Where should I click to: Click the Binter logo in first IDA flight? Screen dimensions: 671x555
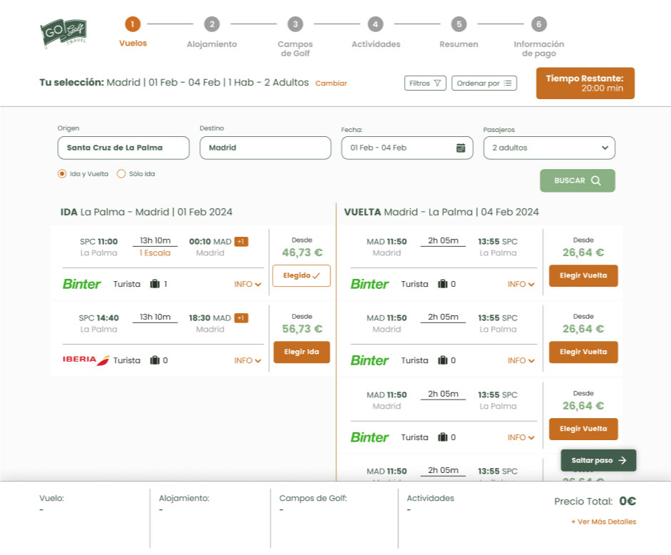coord(82,284)
